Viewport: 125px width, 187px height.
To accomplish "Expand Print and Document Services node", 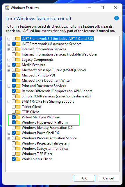I will coord(9,86).
